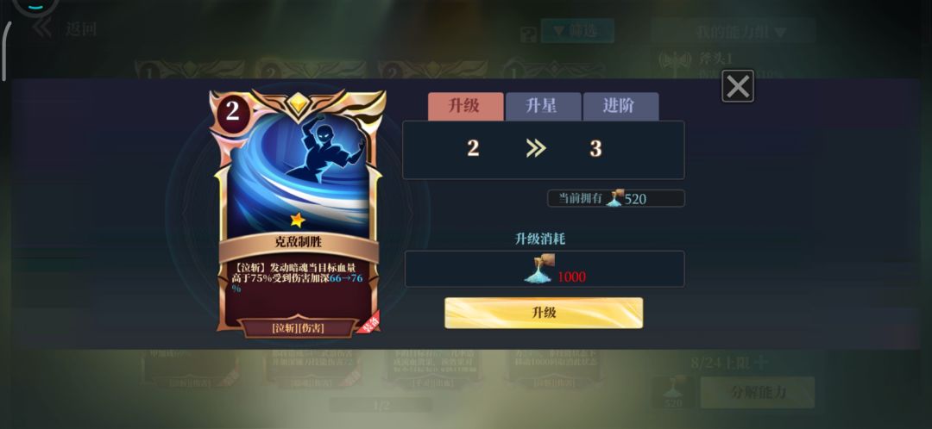Tap the plus icon next to 8/24上限
Image resolution: width=932 pixels, height=429 pixels.
(x=761, y=361)
